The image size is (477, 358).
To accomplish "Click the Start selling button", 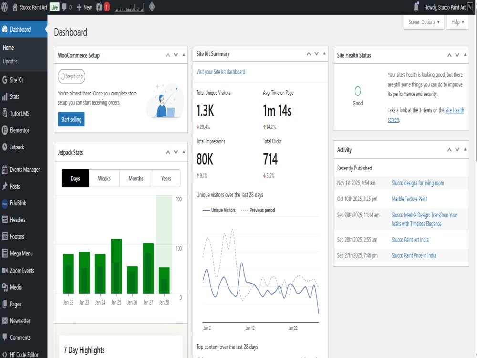I will click(71, 119).
